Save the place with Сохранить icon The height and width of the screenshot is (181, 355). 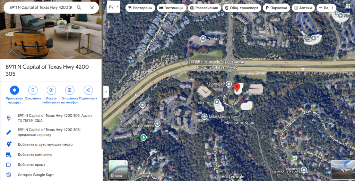33,90
